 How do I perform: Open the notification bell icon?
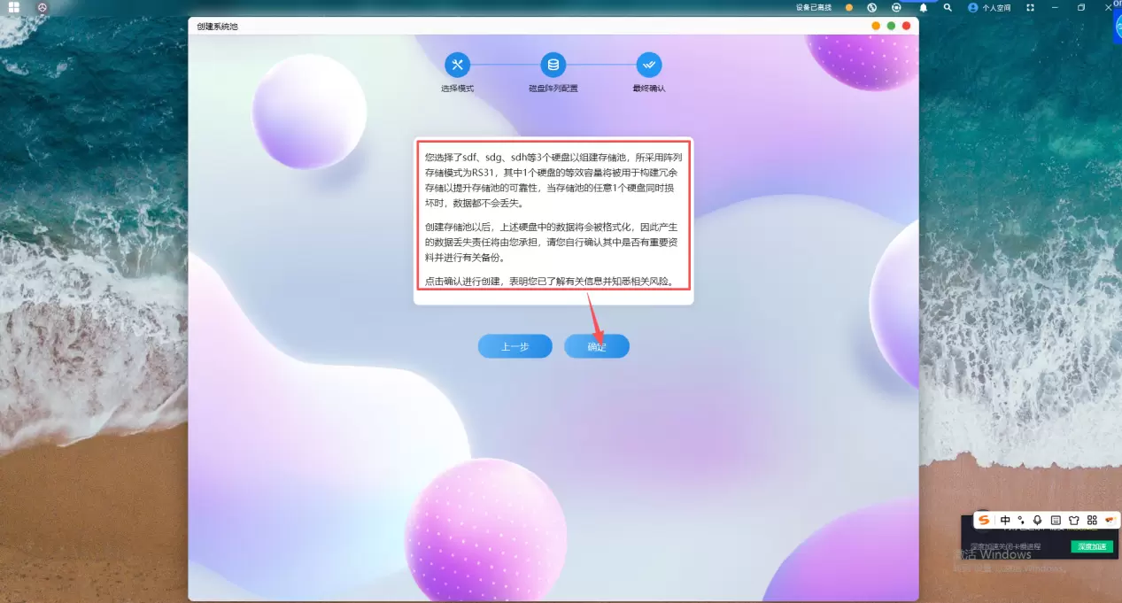pos(923,7)
